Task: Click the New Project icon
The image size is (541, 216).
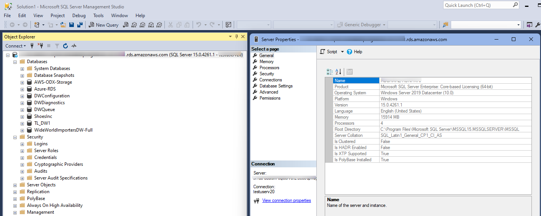Action: tap(37, 25)
